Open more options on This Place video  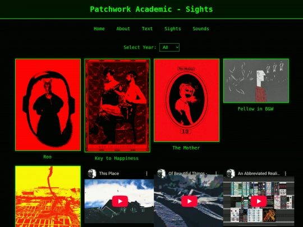(146, 173)
